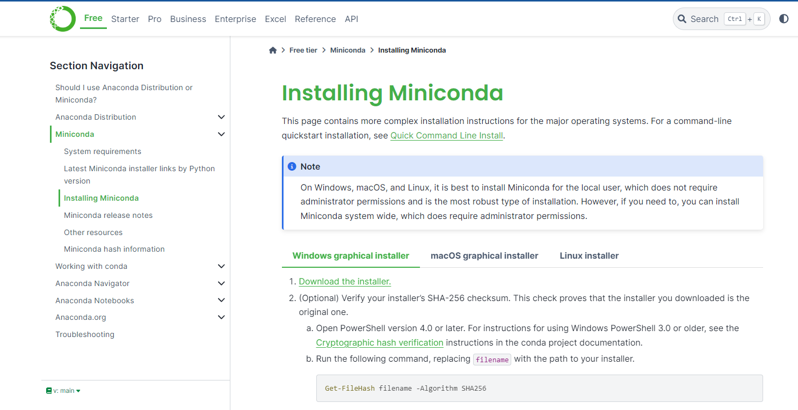Open Working with conda sidebar entry
This screenshot has height=410, width=798.
(91, 266)
